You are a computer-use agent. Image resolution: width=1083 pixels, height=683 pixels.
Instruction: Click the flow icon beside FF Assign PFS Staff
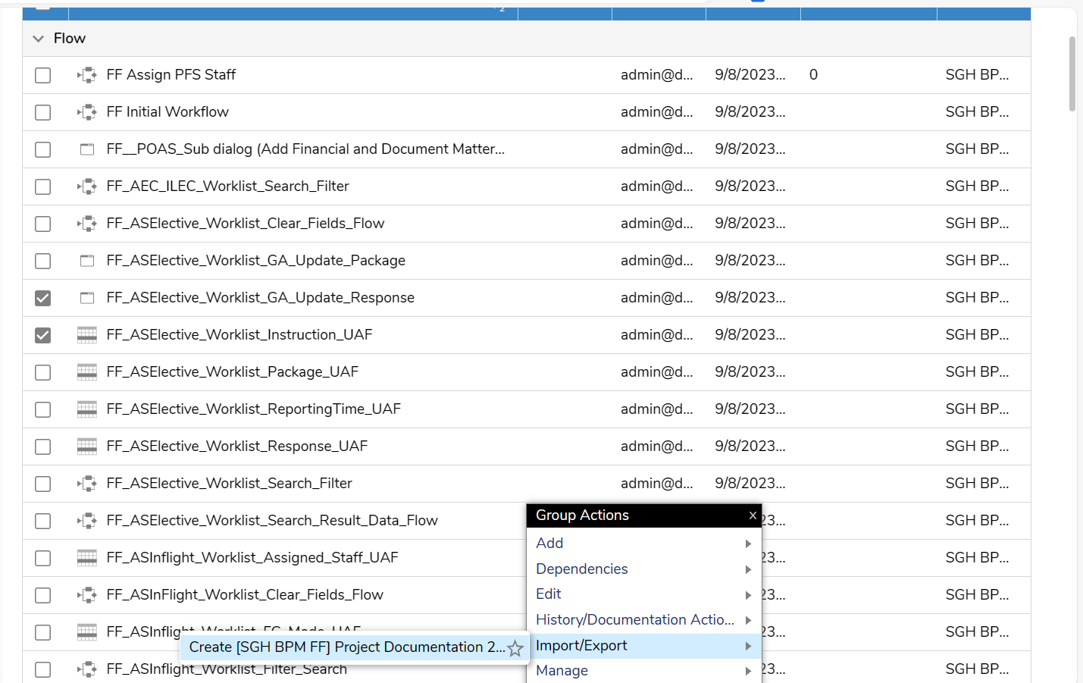(87, 75)
